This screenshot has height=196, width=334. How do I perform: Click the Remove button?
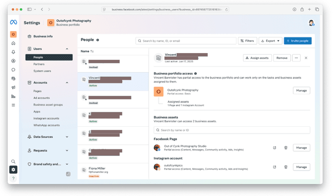point(282,58)
